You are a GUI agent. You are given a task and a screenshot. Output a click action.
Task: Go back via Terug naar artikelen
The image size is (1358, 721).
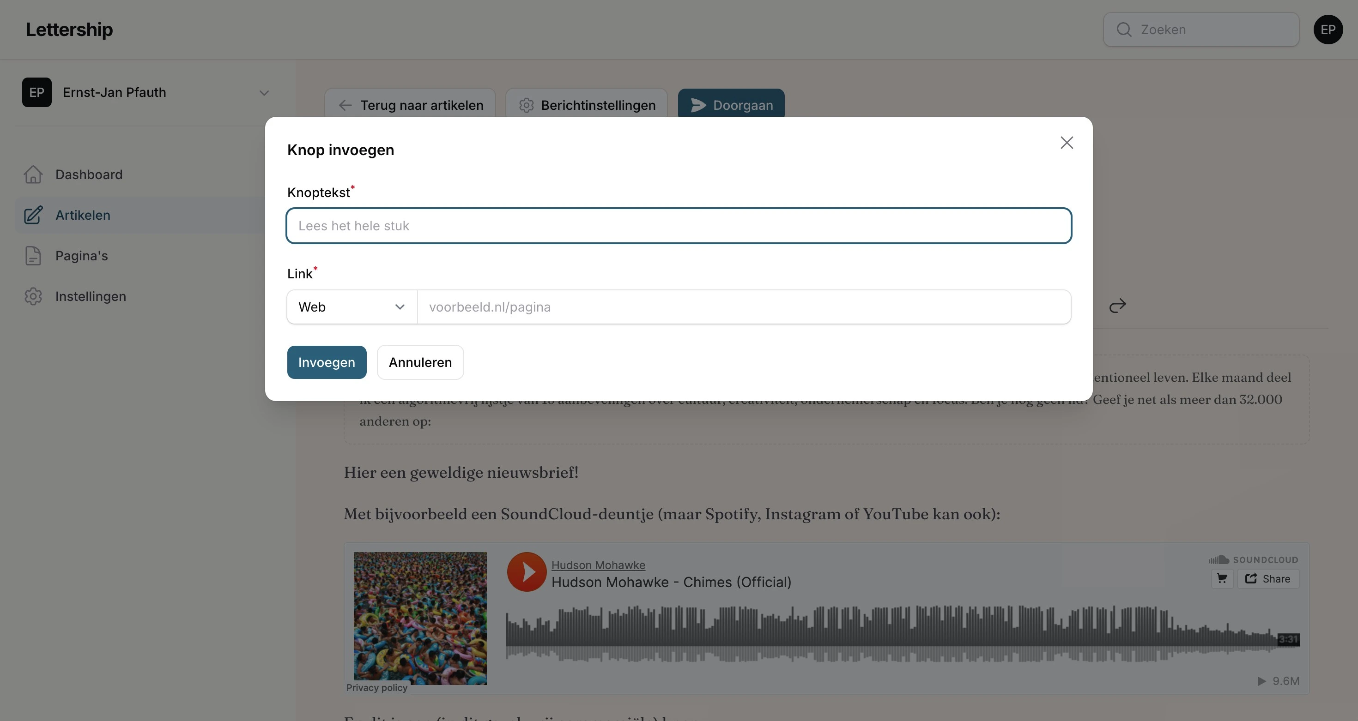[x=410, y=104]
